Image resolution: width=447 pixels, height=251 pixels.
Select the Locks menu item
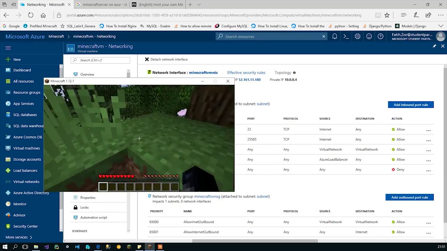(x=84, y=207)
